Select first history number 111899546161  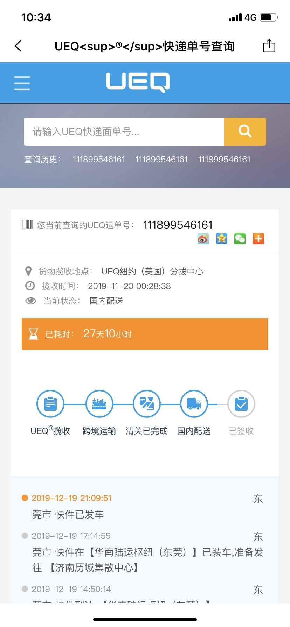pos(99,160)
